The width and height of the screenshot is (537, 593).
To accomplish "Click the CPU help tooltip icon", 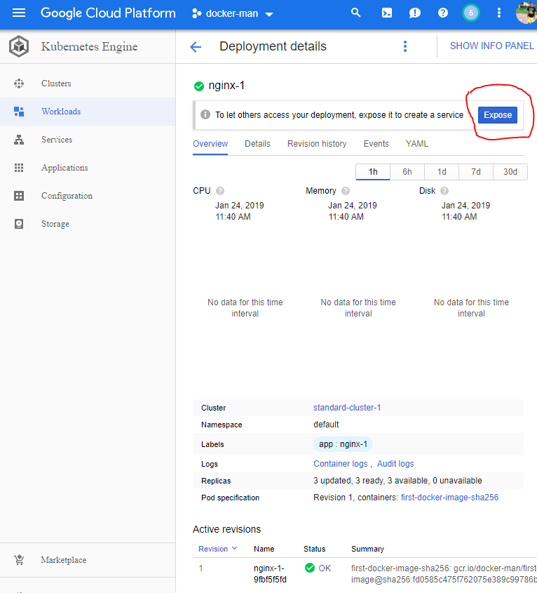I will click(220, 191).
